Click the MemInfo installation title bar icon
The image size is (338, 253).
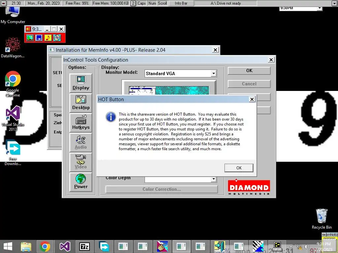coord(51,50)
